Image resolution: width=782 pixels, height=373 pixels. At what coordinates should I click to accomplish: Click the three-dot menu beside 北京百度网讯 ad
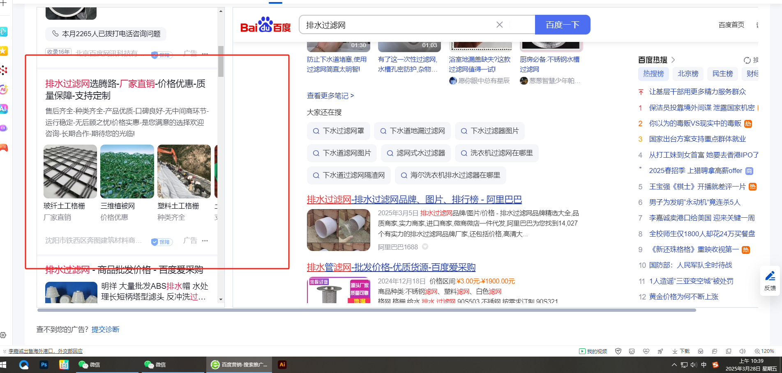pyautogui.click(x=205, y=54)
